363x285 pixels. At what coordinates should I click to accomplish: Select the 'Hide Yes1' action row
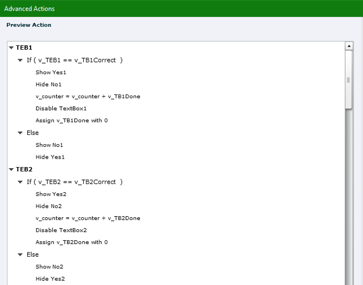click(x=50, y=157)
